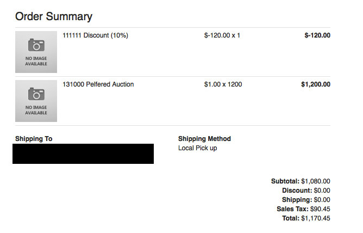The image size is (363, 233).
Task: Click the Shipping To heading
Action: coord(34,139)
